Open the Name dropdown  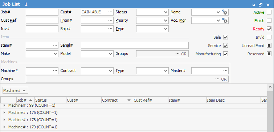click(x=218, y=12)
